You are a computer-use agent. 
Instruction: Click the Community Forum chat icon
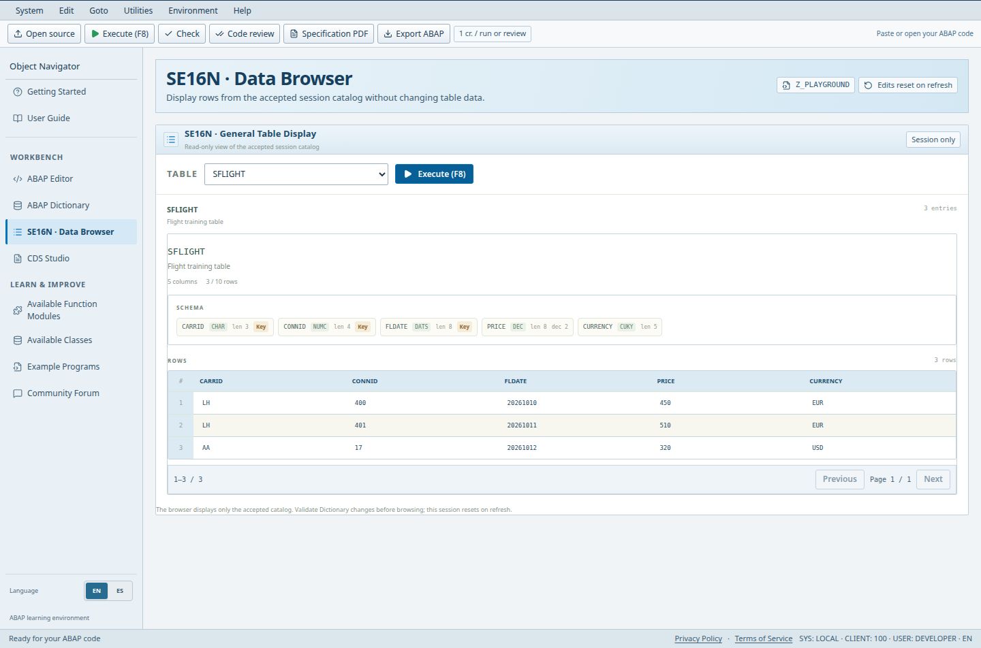(x=18, y=393)
